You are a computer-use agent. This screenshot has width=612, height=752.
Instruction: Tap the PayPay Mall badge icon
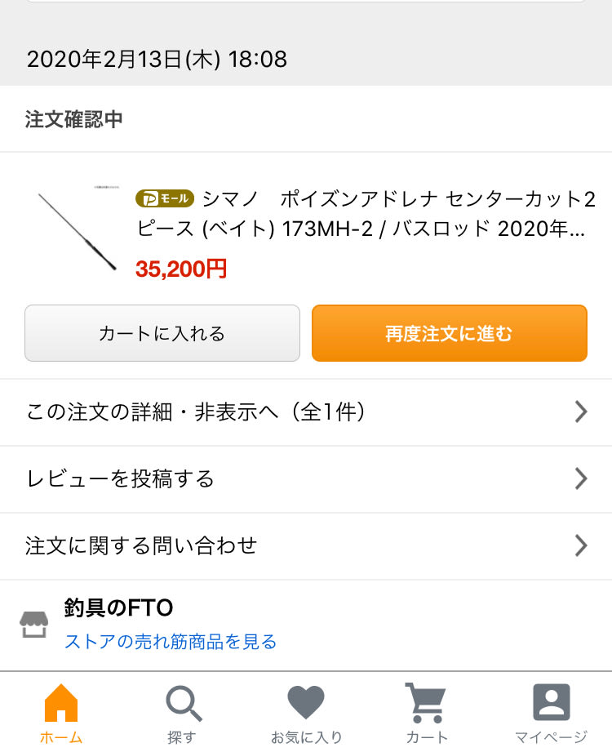pyautogui.click(x=165, y=198)
